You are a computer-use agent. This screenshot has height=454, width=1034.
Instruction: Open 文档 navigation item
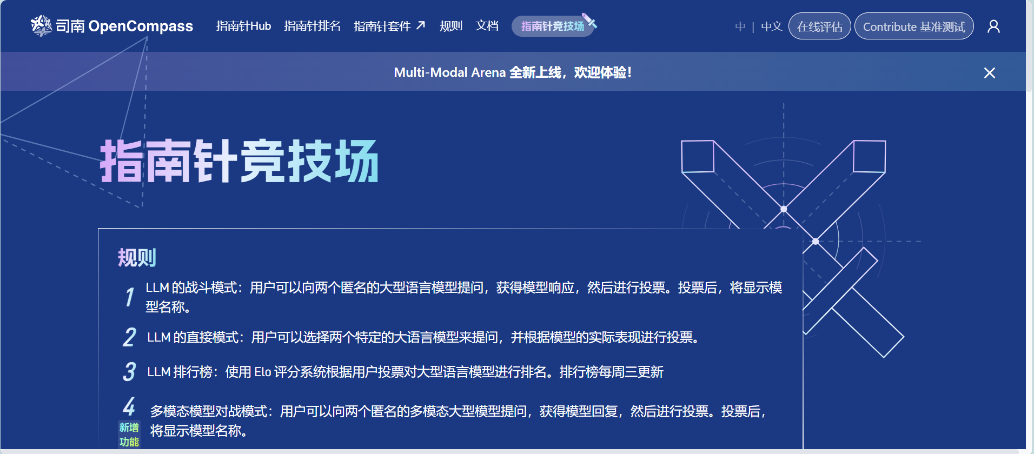click(487, 26)
